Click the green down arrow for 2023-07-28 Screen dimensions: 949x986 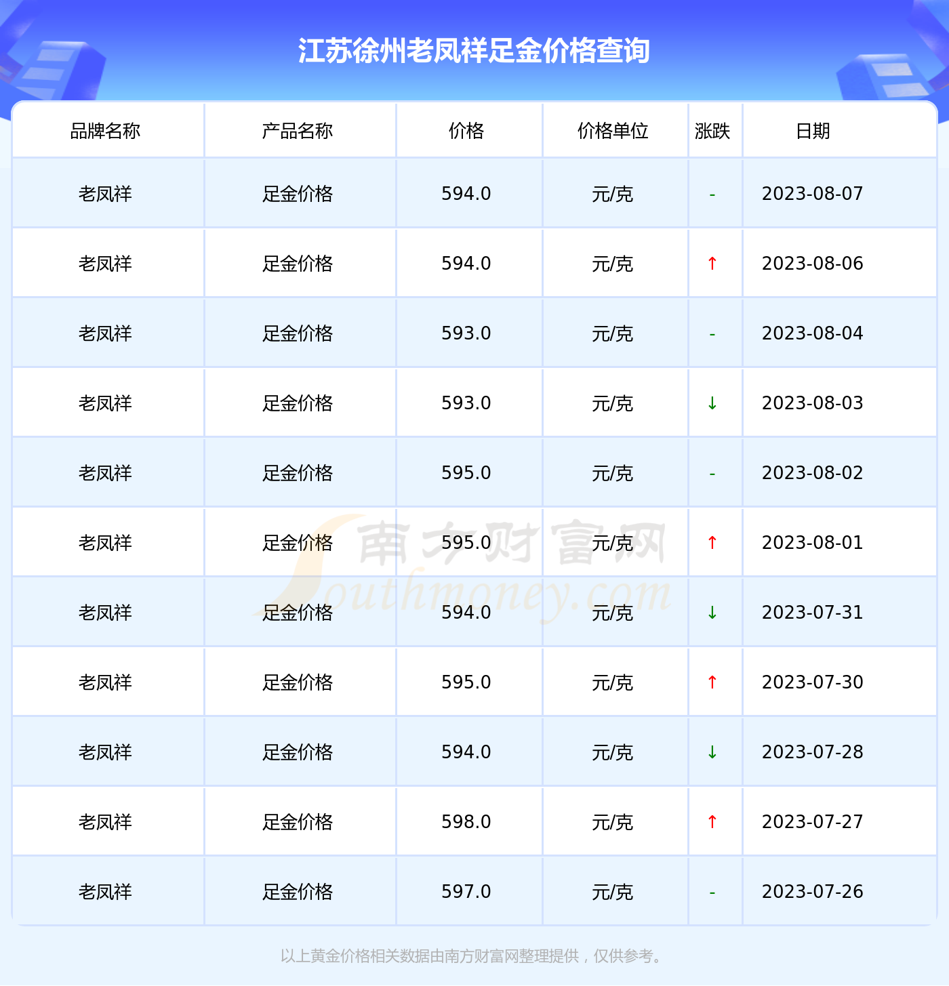[x=712, y=752]
